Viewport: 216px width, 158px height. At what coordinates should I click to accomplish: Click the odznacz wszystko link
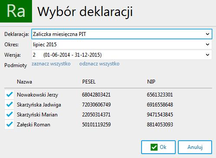[100, 64]
